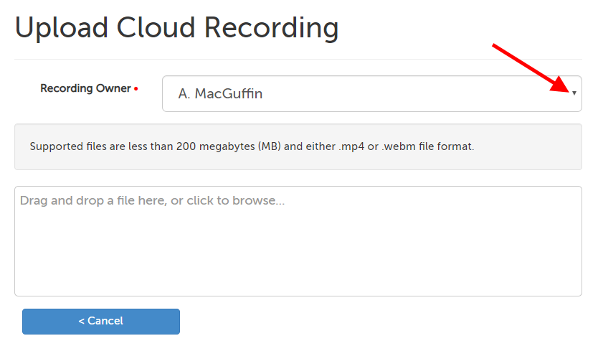Click the file drop zone to browse

coord(298,240)
